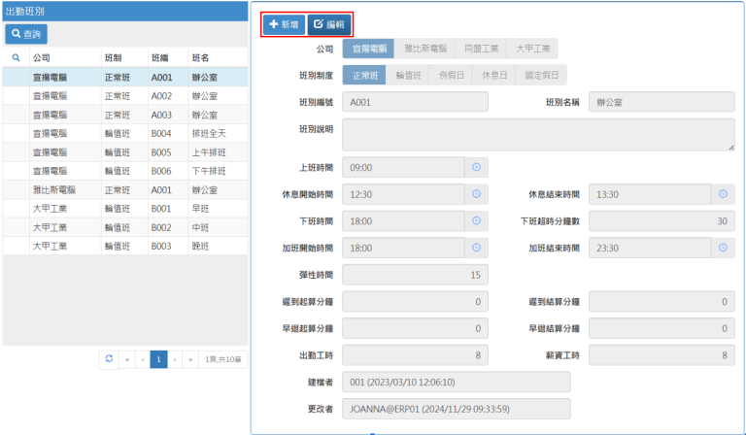
Task: Select row B003 晚班
Action: (125, 247)
